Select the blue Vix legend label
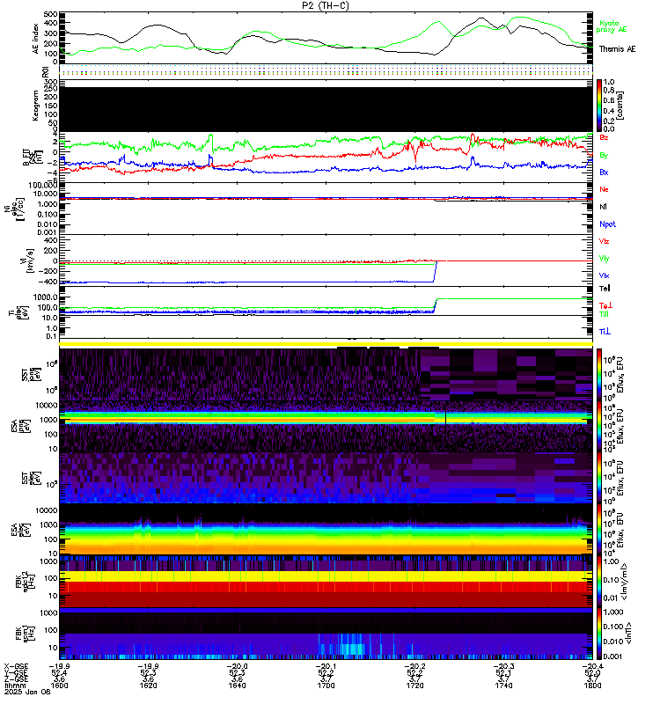660x704 pixels. 604,275
